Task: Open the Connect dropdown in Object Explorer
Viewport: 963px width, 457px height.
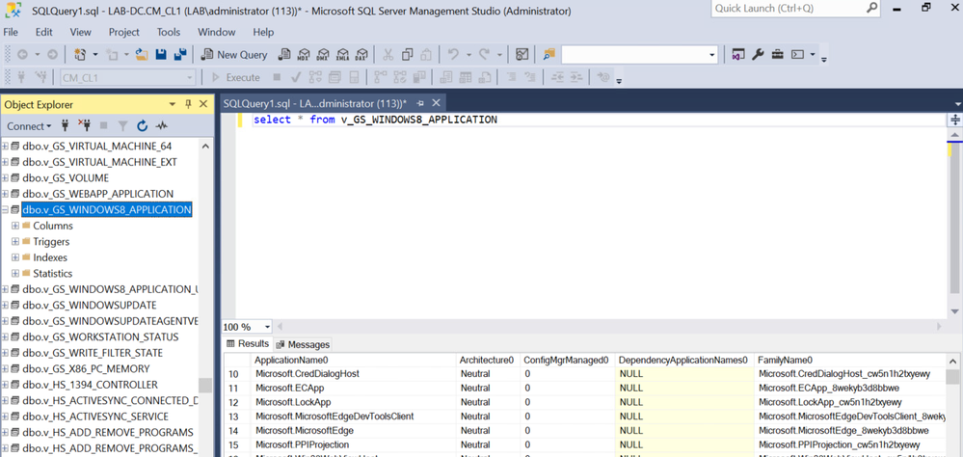Action: point(29,126)
